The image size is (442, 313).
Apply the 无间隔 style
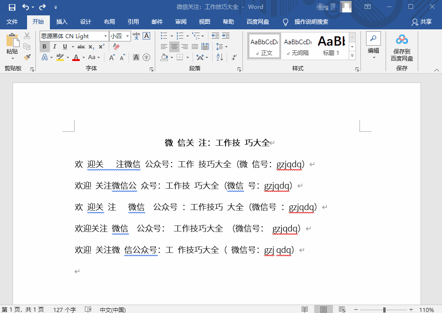click(297, 46)
